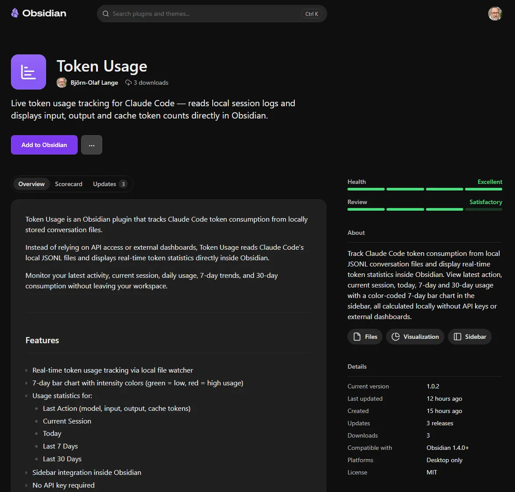Image resolution: width=515 pixels, height=492 pixels.
Task: Open the Sidebar category tag
Action: pyautogui.click(x=470, y=337)
